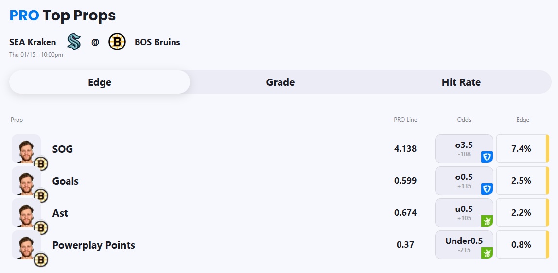Switch to the Edge tab

click(x=100, y=82)
